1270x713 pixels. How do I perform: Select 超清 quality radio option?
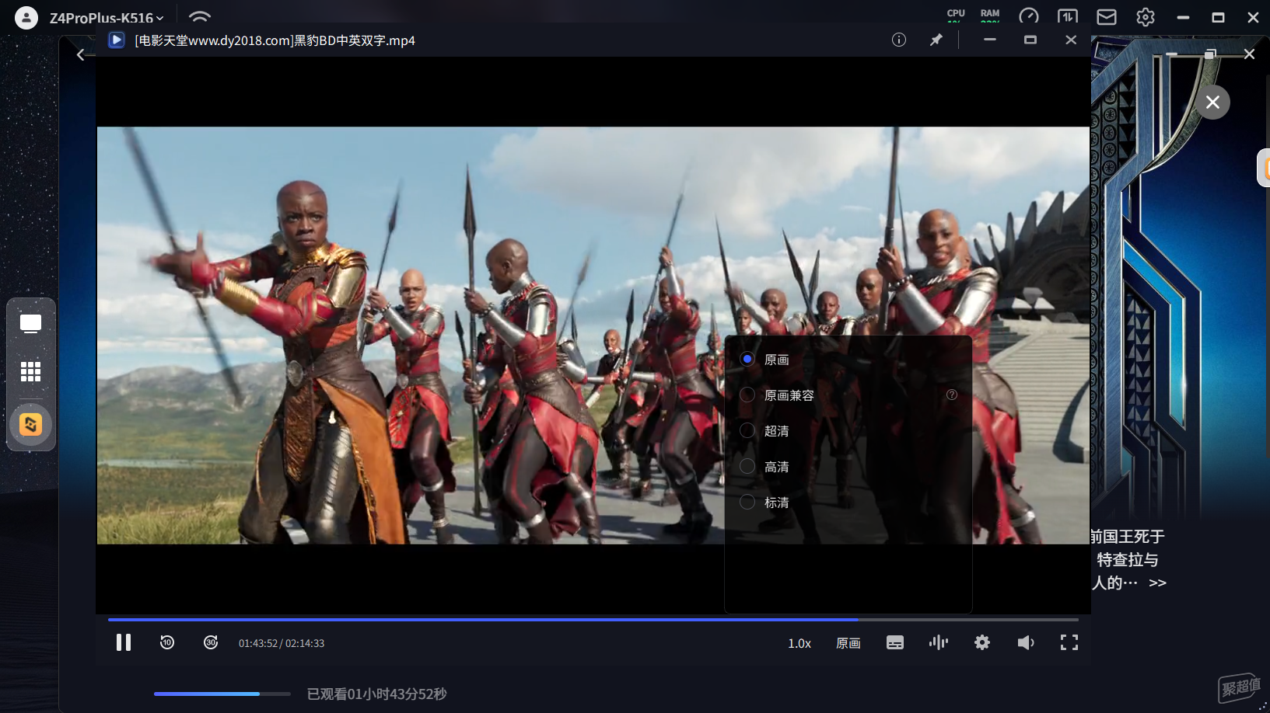click(747, 430)
